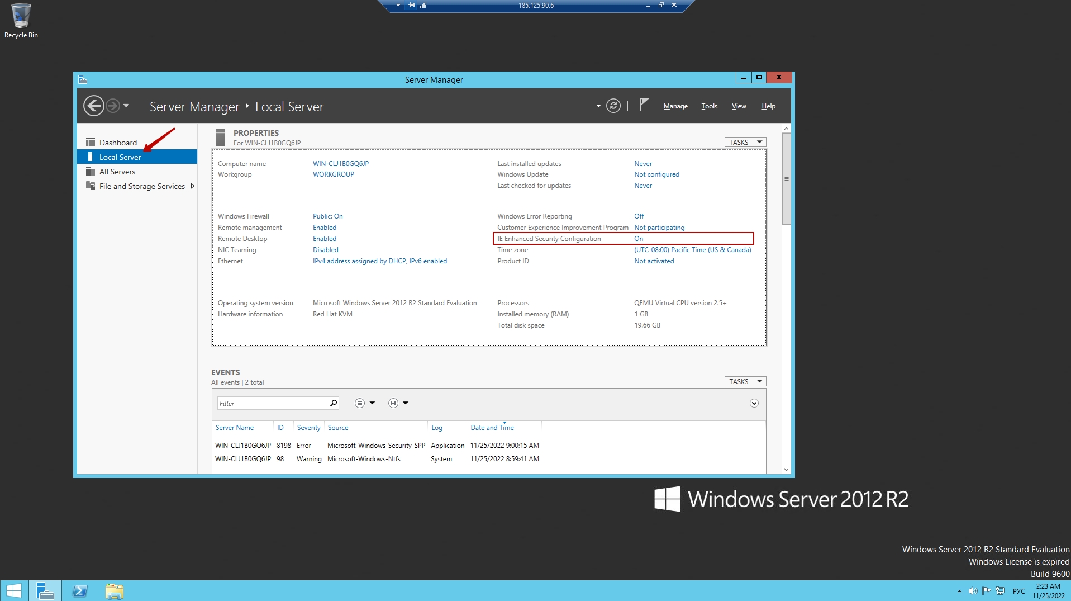
Task: Click the Server Manager taskbar icon
Action: 45,591
